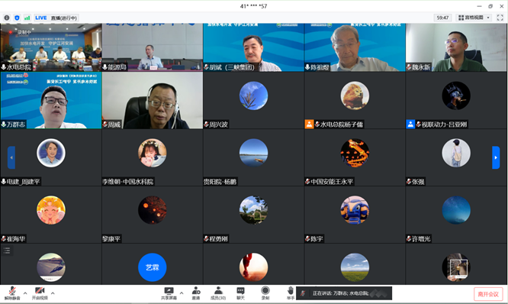
Task: Open the 邀请 invite panel
Action: 196,293
